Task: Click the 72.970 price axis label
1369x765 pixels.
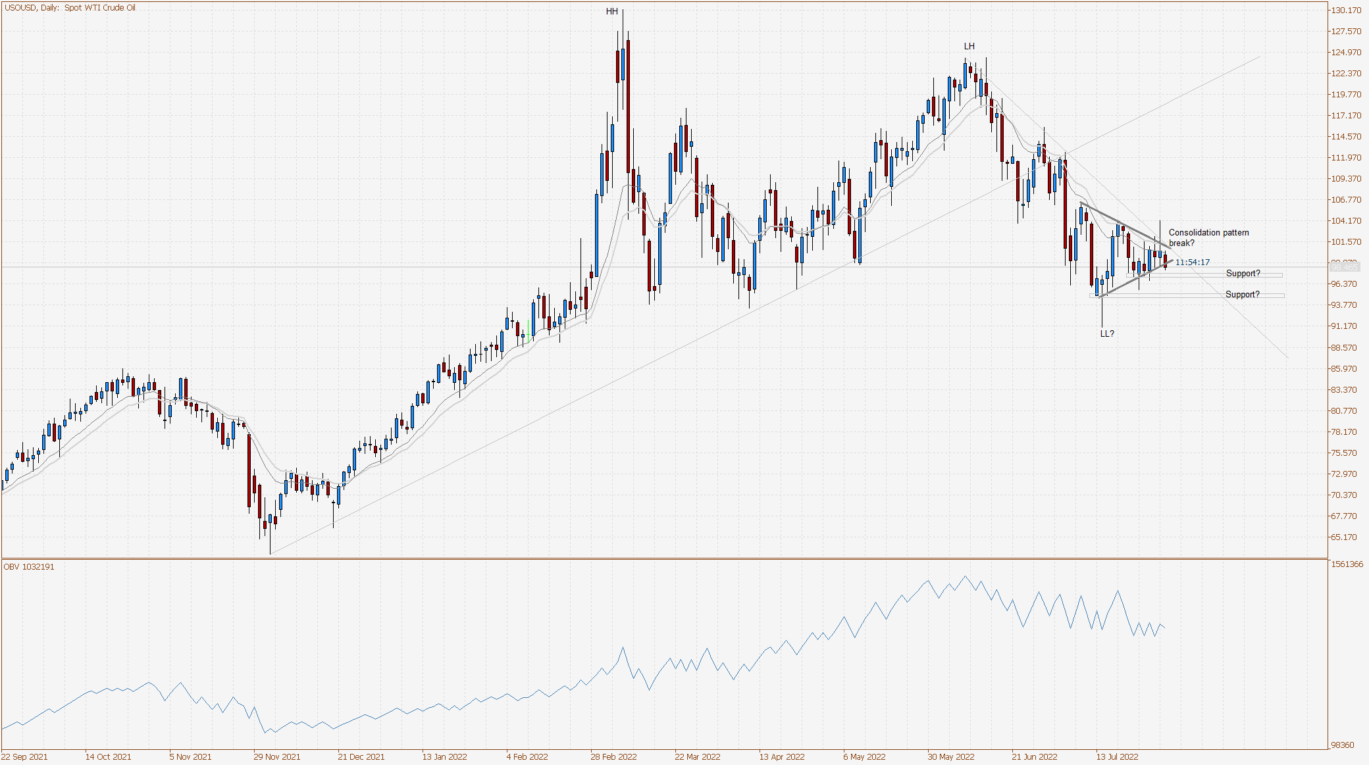Action: (x=1344, y=474)
